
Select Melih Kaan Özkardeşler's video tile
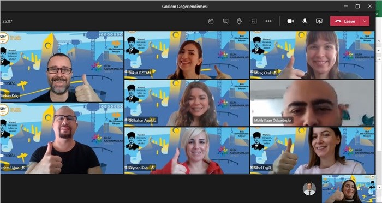312,103
